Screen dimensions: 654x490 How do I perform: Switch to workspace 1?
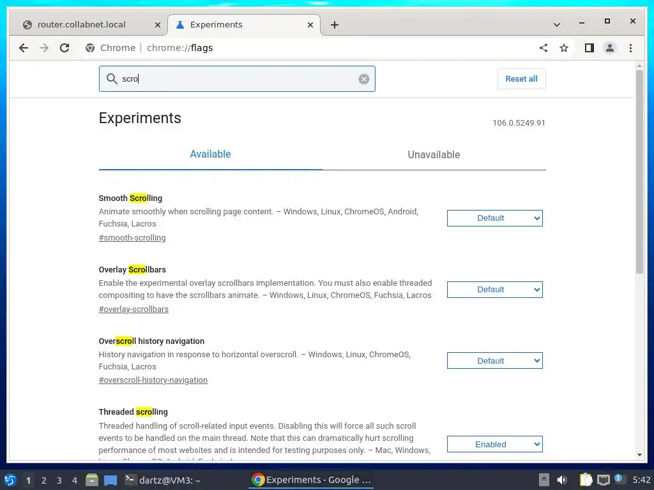click(x=28, y=480)
